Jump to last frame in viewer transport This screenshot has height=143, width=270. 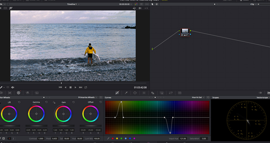[x=80, y=88]
